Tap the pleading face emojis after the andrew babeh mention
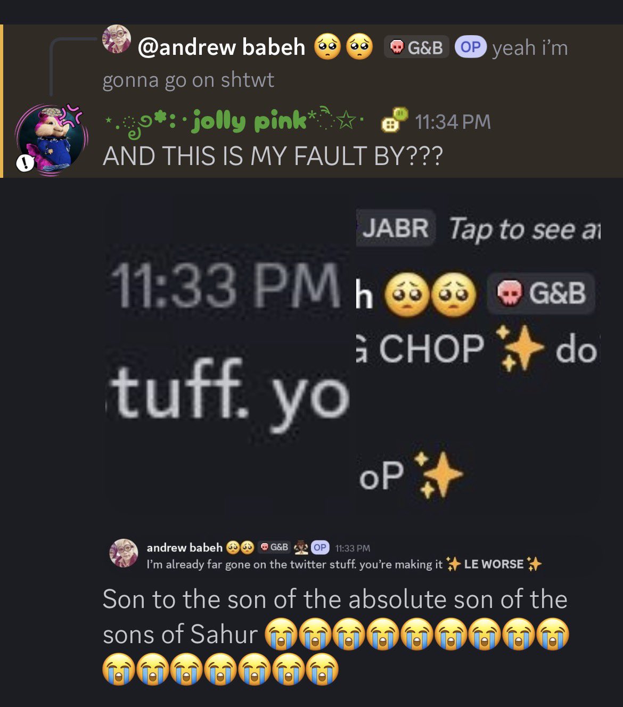 click(343, 47)
